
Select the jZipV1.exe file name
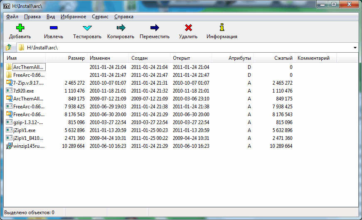tap(24, 130)
